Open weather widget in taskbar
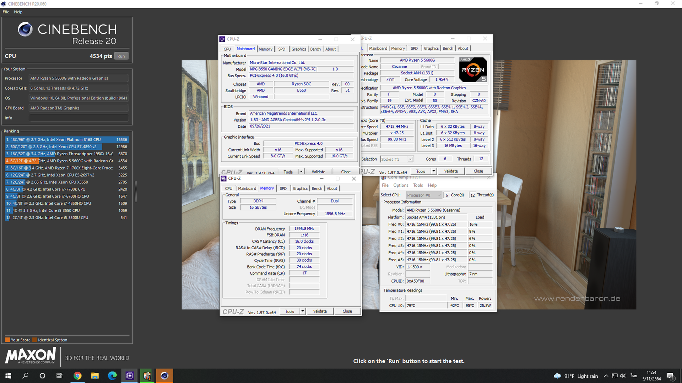The image size is (682, 383). point(576,376)
